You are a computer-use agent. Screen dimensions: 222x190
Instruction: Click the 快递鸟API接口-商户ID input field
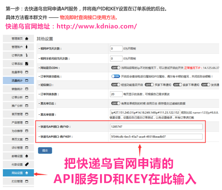pos(156,127)
